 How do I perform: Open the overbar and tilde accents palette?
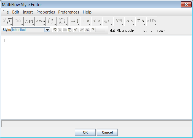(x=18, y=21)
